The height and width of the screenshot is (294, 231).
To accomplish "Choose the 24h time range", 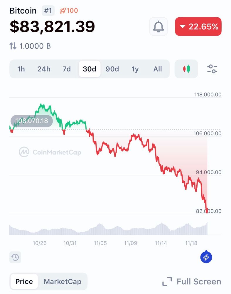I will point(44,69).
